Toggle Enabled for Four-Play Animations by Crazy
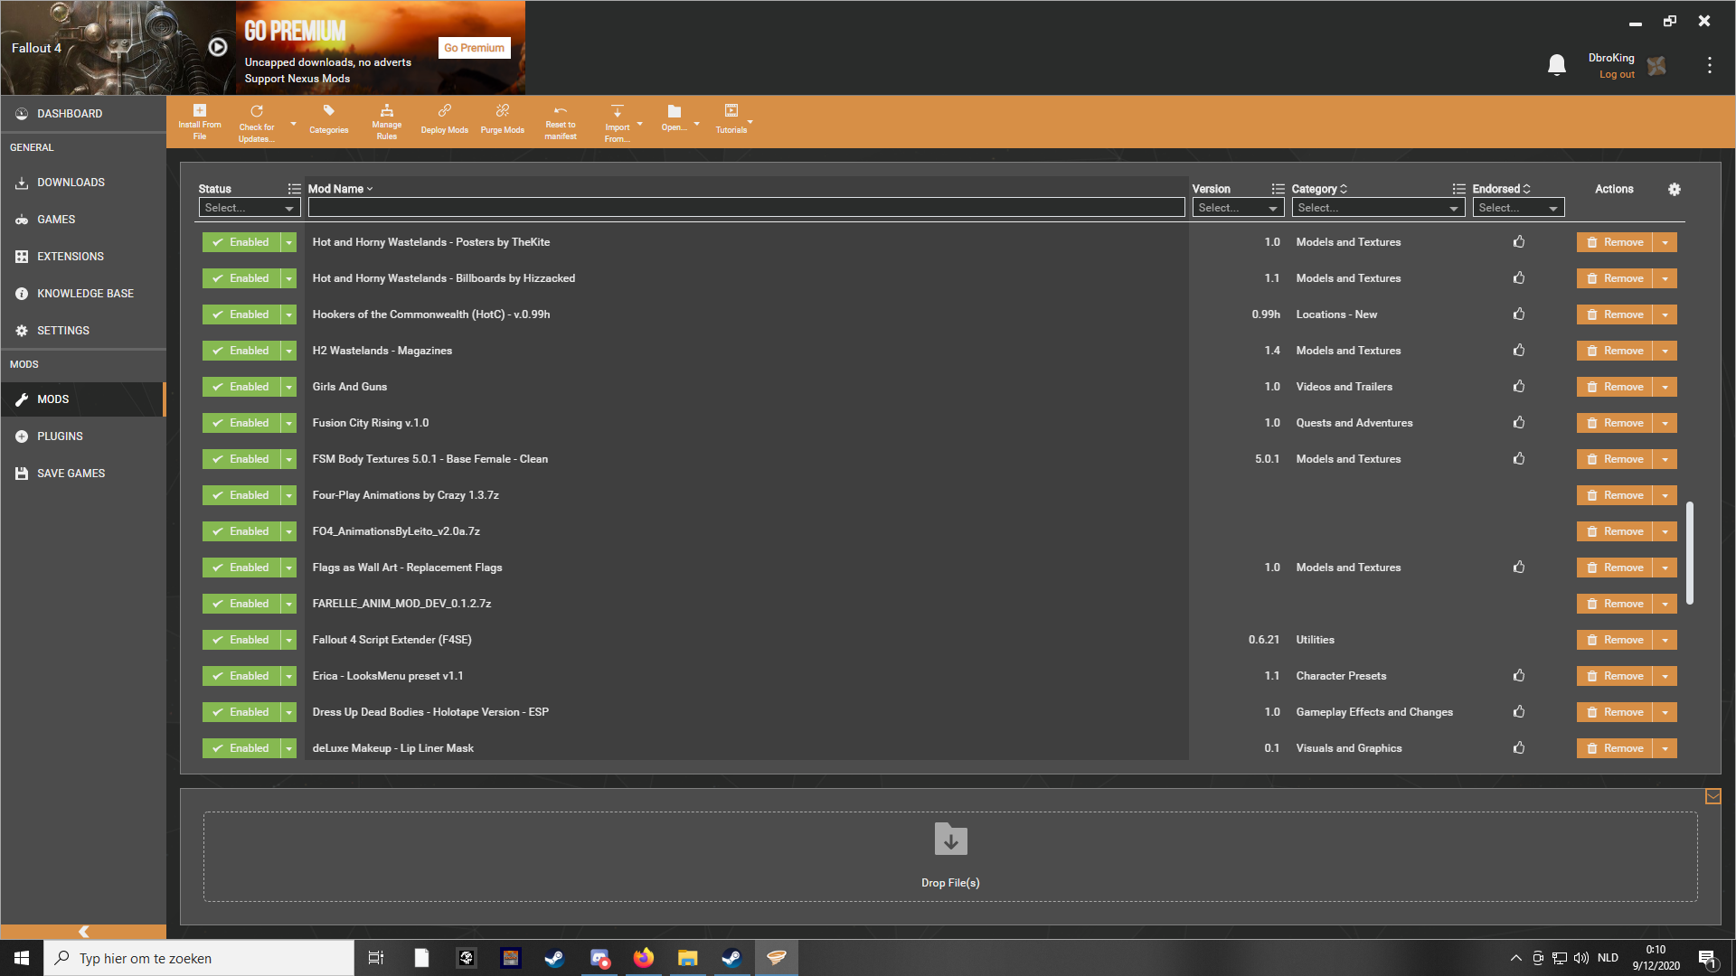The height and width of the screenshot is (976, 1736). 241,495
